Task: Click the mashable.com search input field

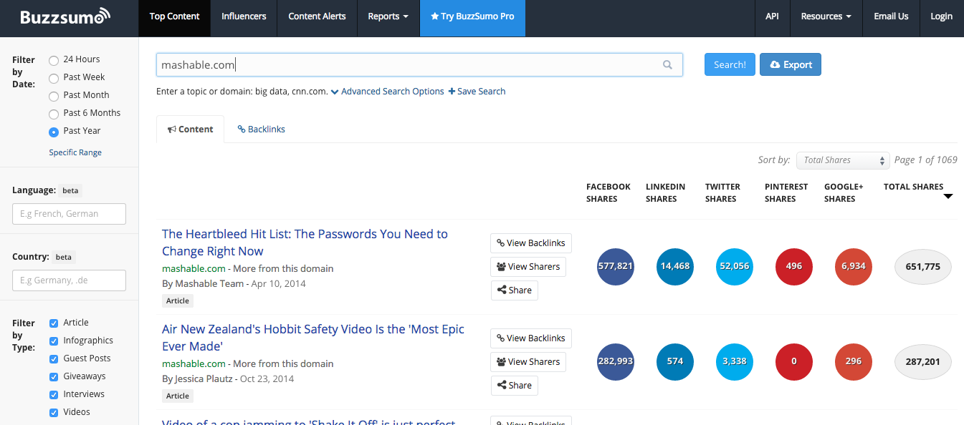Action: tap(419, 64)
